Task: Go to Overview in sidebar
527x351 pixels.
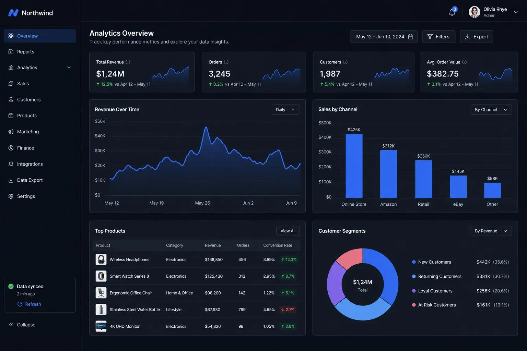Action: coord(40,36)
